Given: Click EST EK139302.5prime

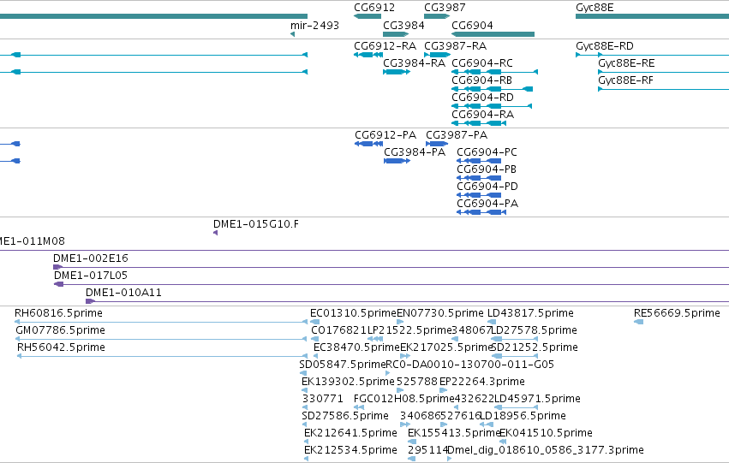Looking at the screenshot, I should (349, 382).
